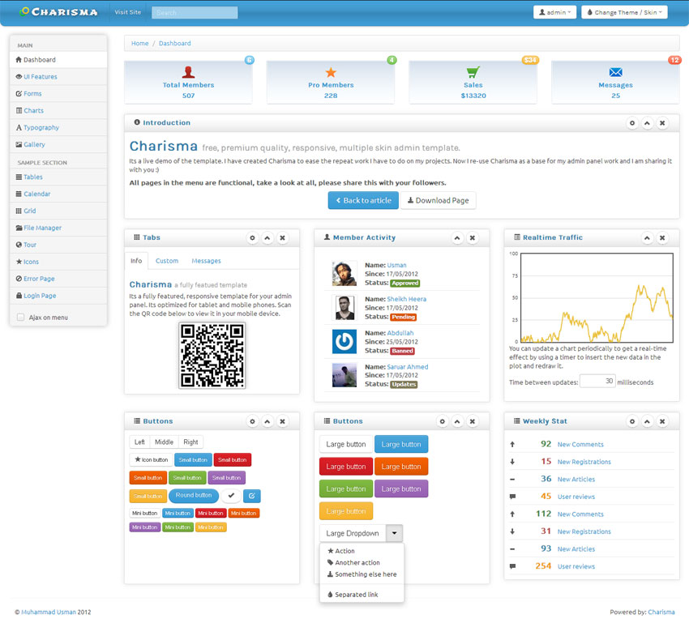This screenshot has height=640, width=689.
Task: Click the Sales shopping cart icon
Action: click(473, 72)
